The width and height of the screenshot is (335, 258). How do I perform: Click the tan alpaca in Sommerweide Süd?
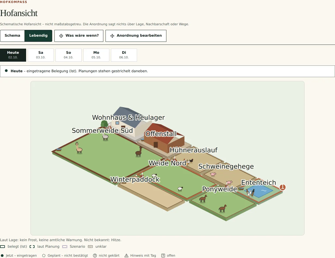pos(79,148)
